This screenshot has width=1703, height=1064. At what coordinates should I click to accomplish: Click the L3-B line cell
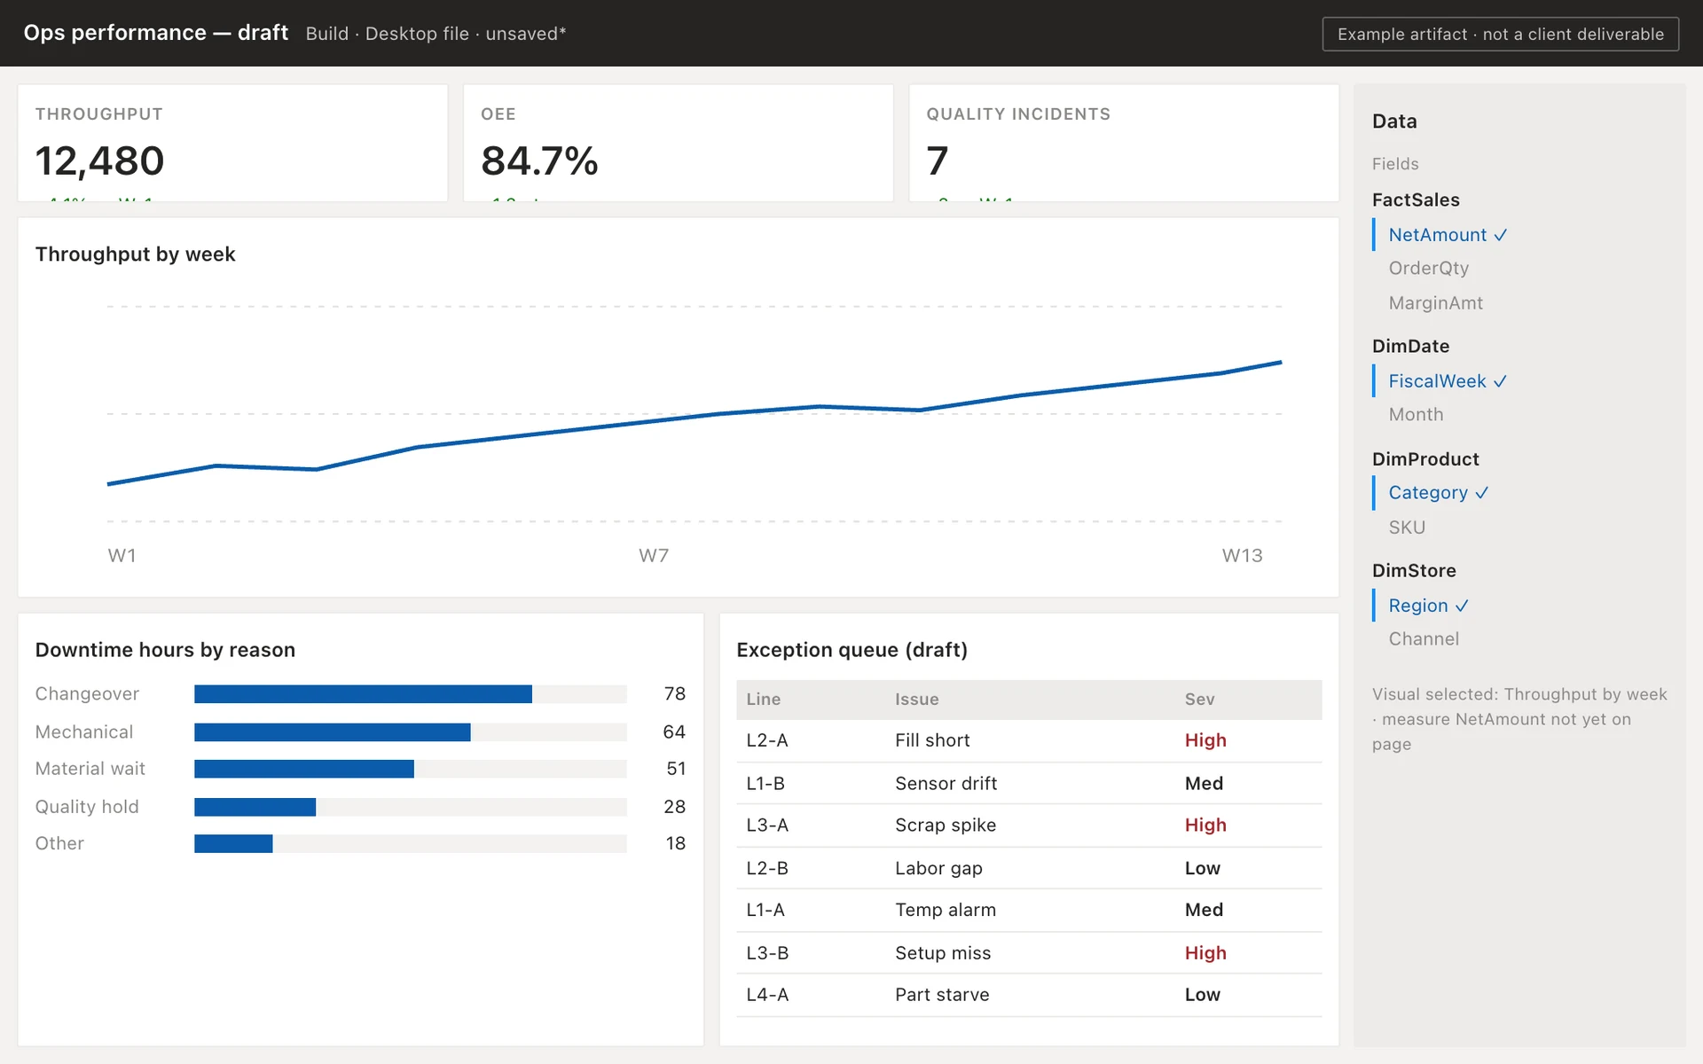(x=767, y=953)
